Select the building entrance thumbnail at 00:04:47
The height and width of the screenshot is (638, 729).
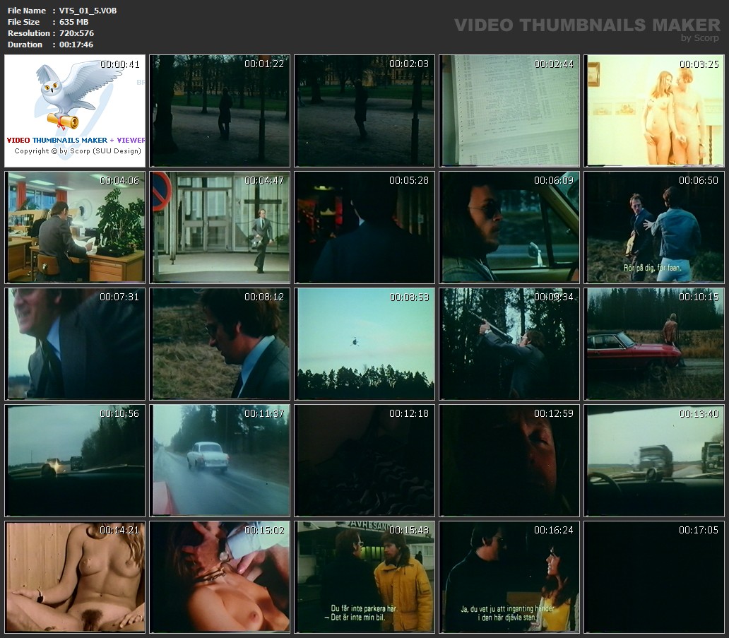(220, 227)
